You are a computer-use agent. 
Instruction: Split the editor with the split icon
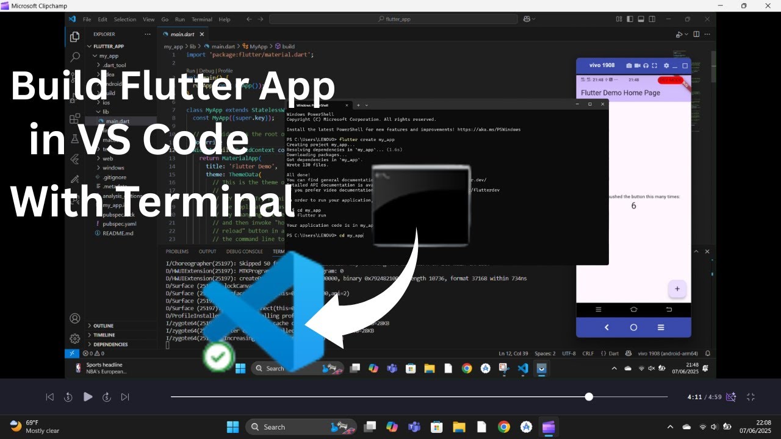point(697,34)
